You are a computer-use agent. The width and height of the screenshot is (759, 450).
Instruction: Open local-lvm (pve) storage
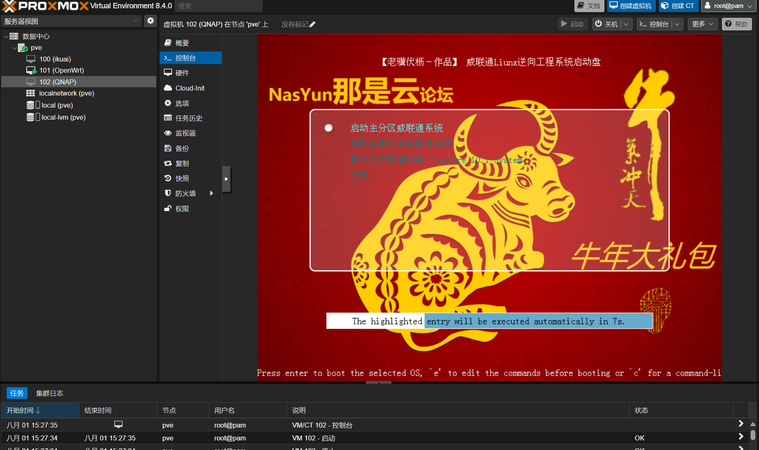click(x=63, y=117)
